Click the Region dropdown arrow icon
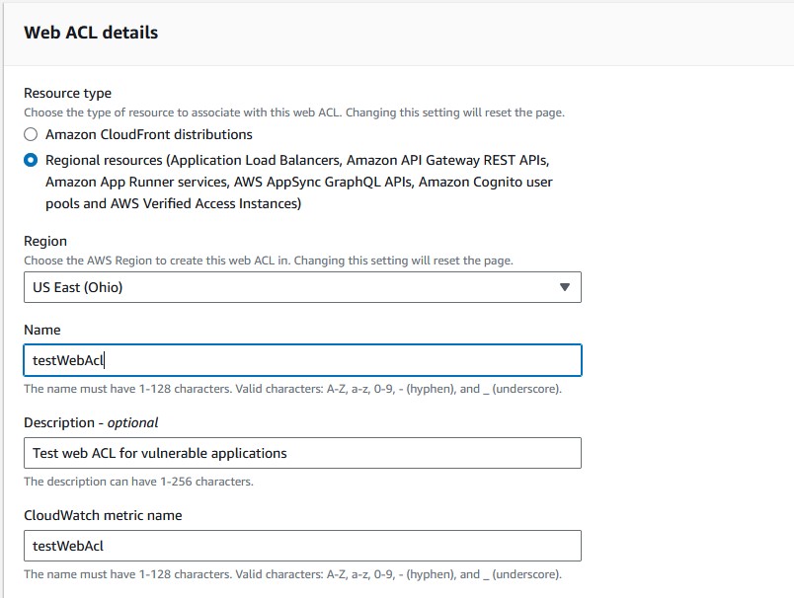Screen dimensions: 794x598 tap(564, 287)
